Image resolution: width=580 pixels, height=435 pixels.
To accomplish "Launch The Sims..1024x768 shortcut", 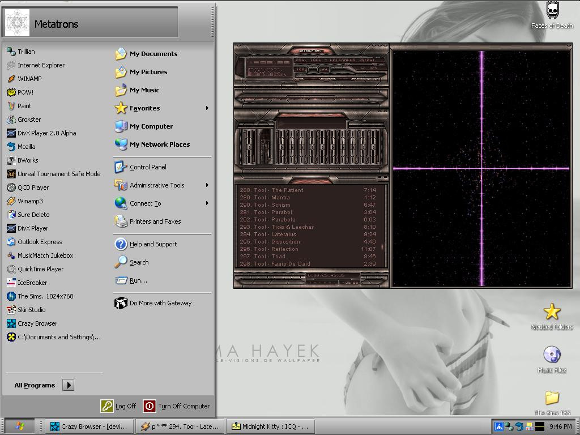I will tap(40, 296).
